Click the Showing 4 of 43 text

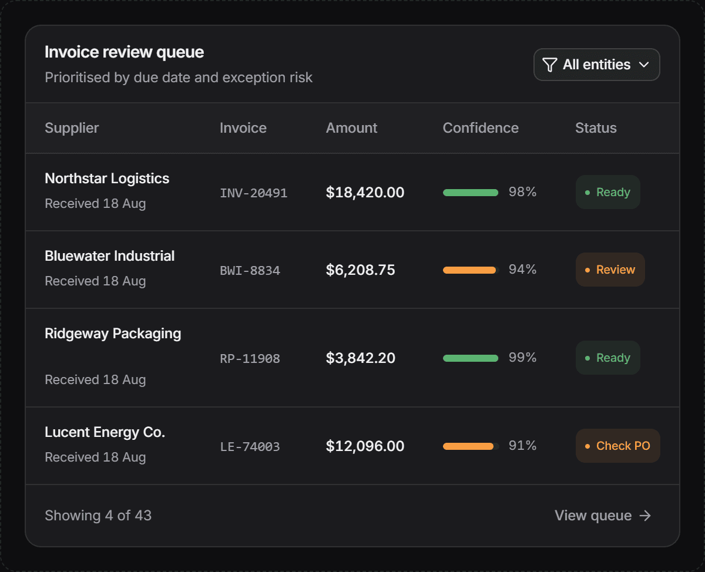[x=98, y=516]
